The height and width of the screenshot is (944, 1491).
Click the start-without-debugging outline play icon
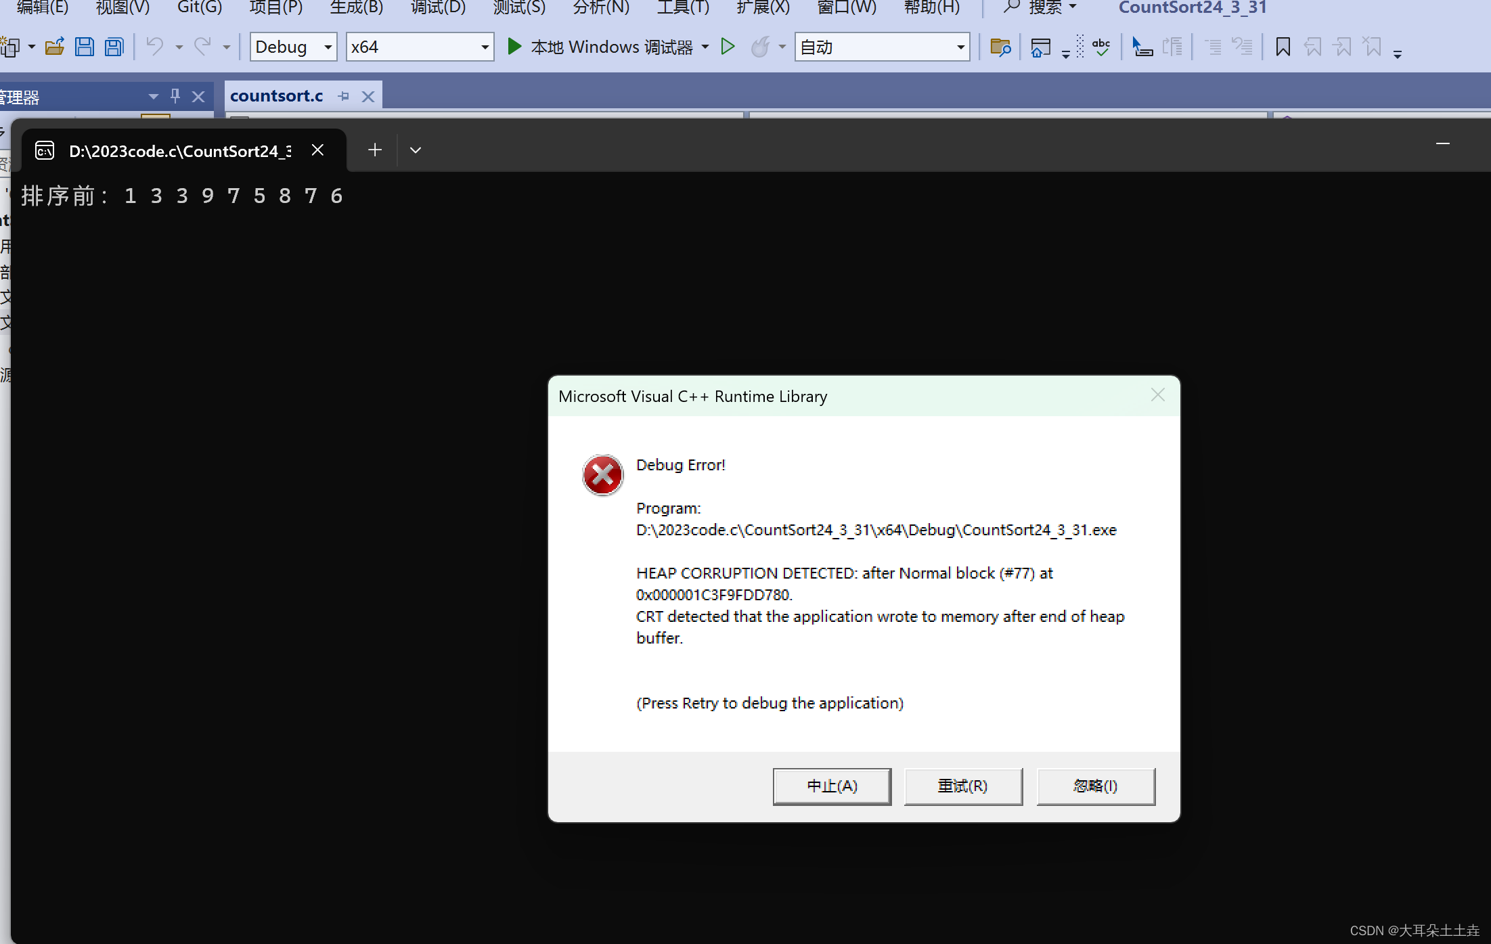[x=728, y=47]
